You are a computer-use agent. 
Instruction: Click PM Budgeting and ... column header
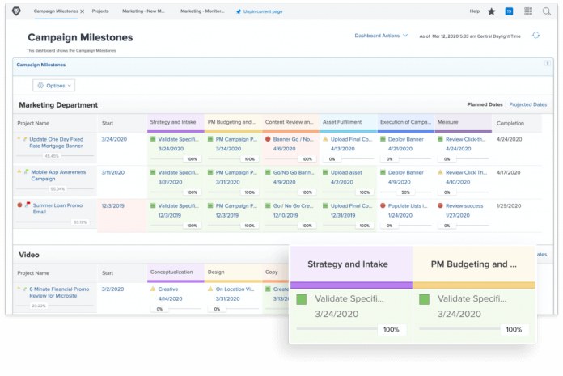(233, 123)
